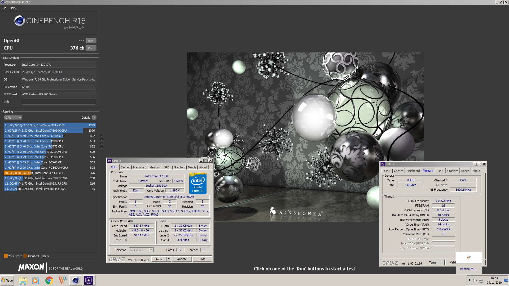Screen dimensions: 509x286
Task: Run the OpenGL benchmark
Action: click(91, 41)
